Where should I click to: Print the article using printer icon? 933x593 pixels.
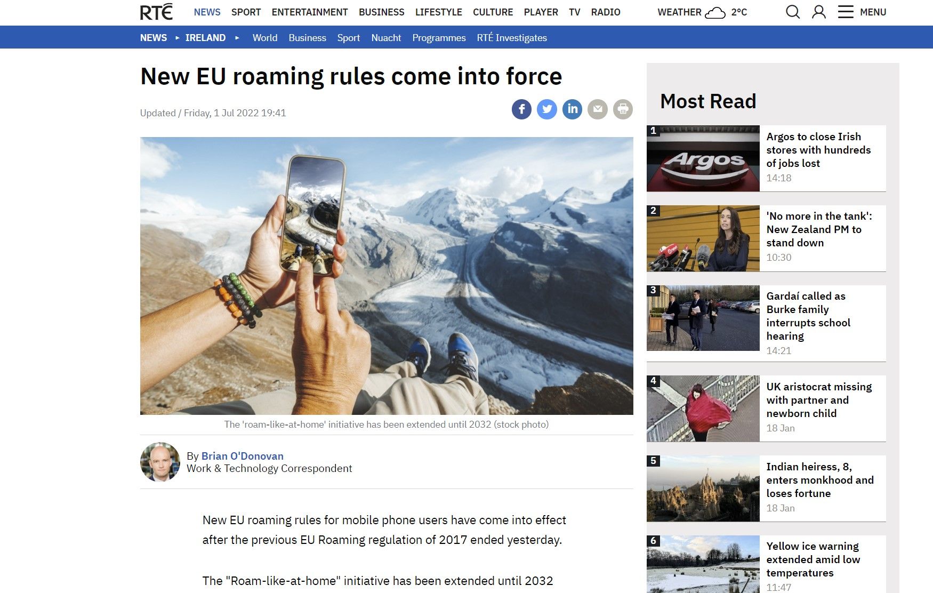point(623,109)
